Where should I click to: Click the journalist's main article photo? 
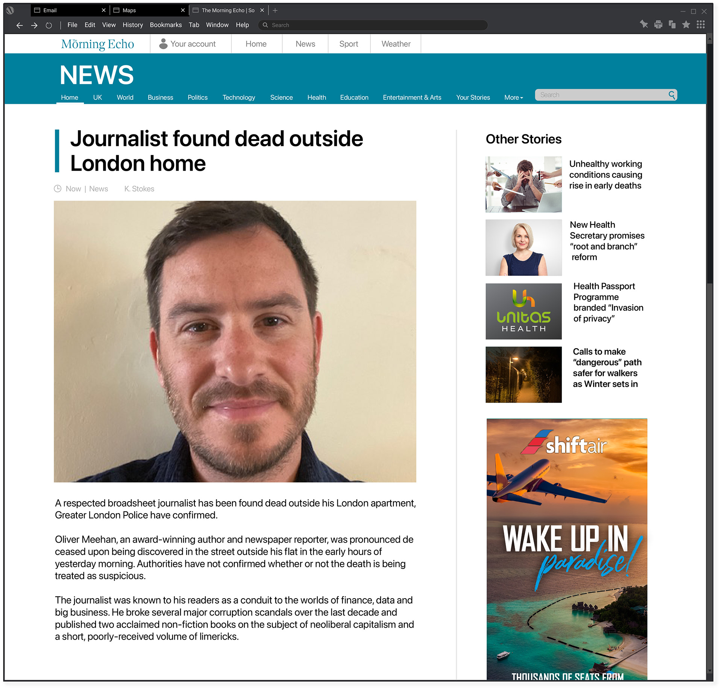(235, 341)
